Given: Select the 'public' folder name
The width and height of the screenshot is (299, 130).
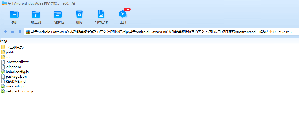Looking at the screenshot, I should tap(11, 52).
